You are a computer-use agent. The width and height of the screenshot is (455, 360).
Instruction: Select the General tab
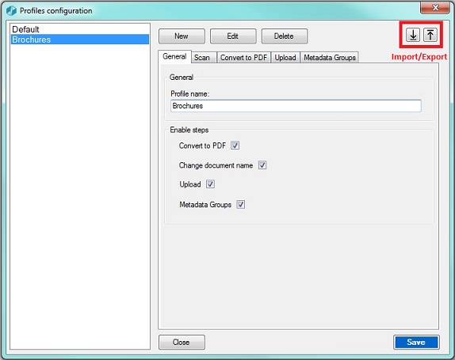(174, 56)
